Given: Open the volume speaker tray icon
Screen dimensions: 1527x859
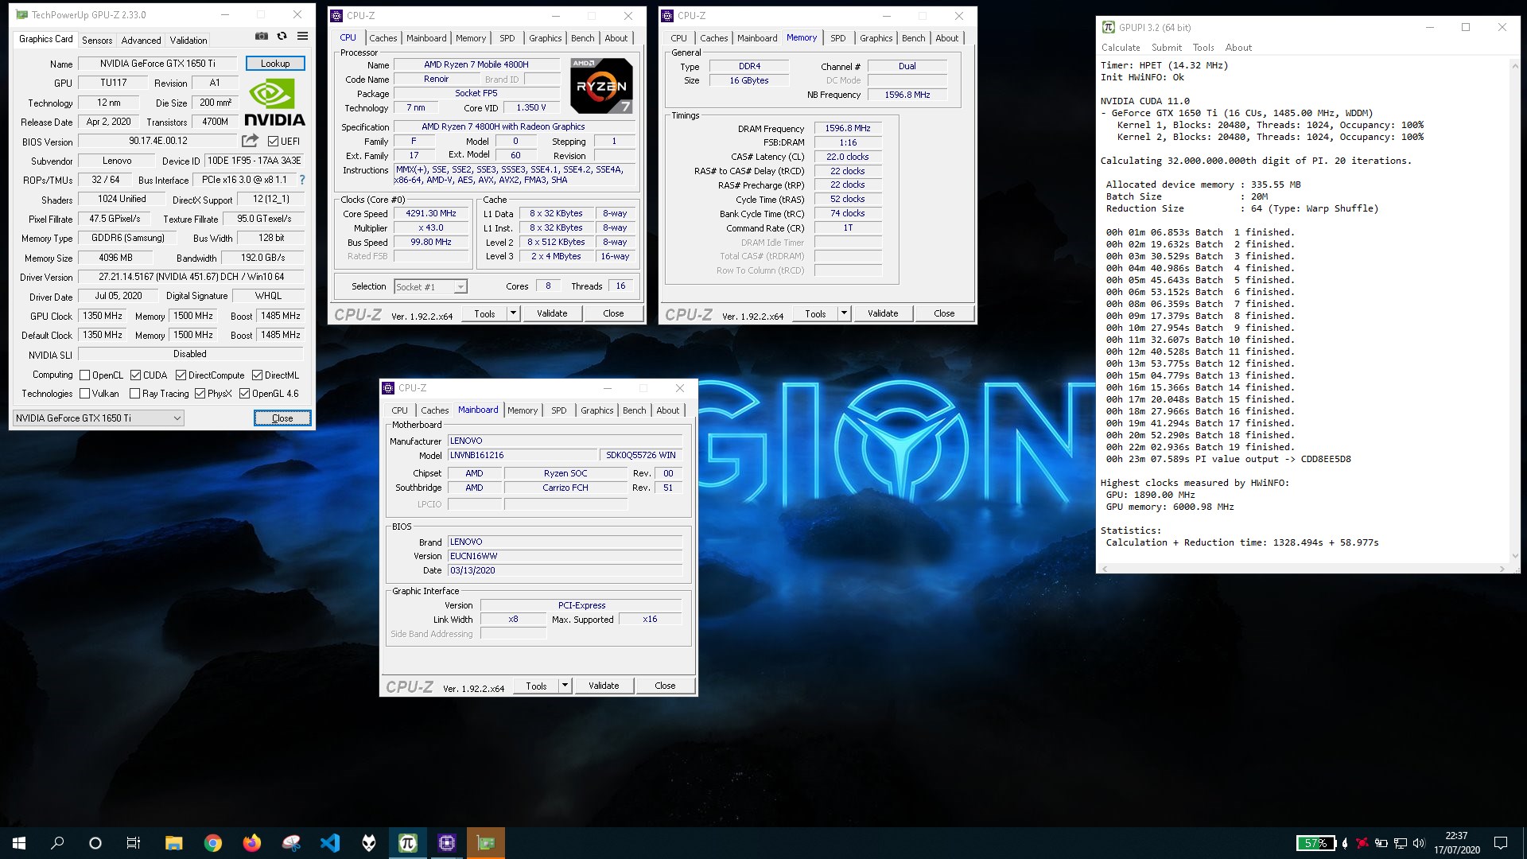Looking at the screenshot, I should [1420, 843].
